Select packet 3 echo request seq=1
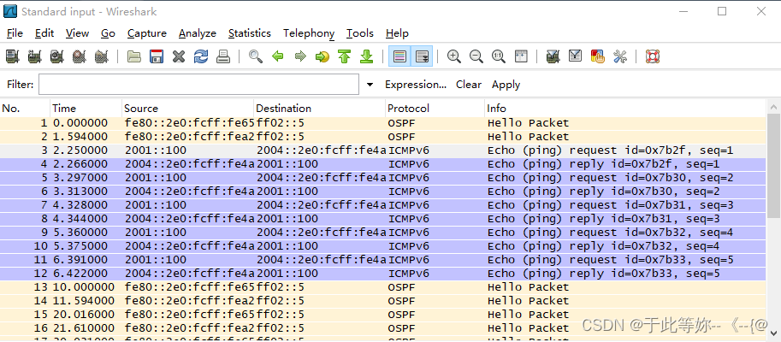This screenshot has width=781, height=342. click(382, 150)
